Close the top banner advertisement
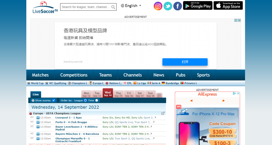 tap(239, 20)
